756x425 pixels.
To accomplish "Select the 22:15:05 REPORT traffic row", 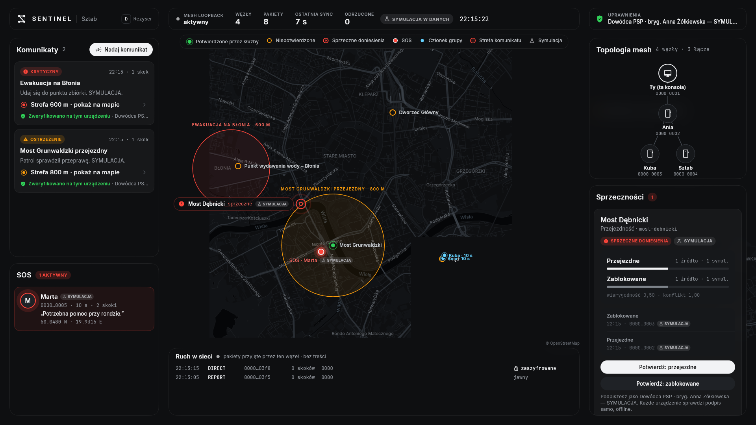I will click(x=374, y=377).
